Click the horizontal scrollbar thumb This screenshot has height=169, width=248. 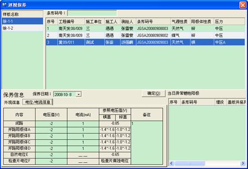[x=190, y=163]
